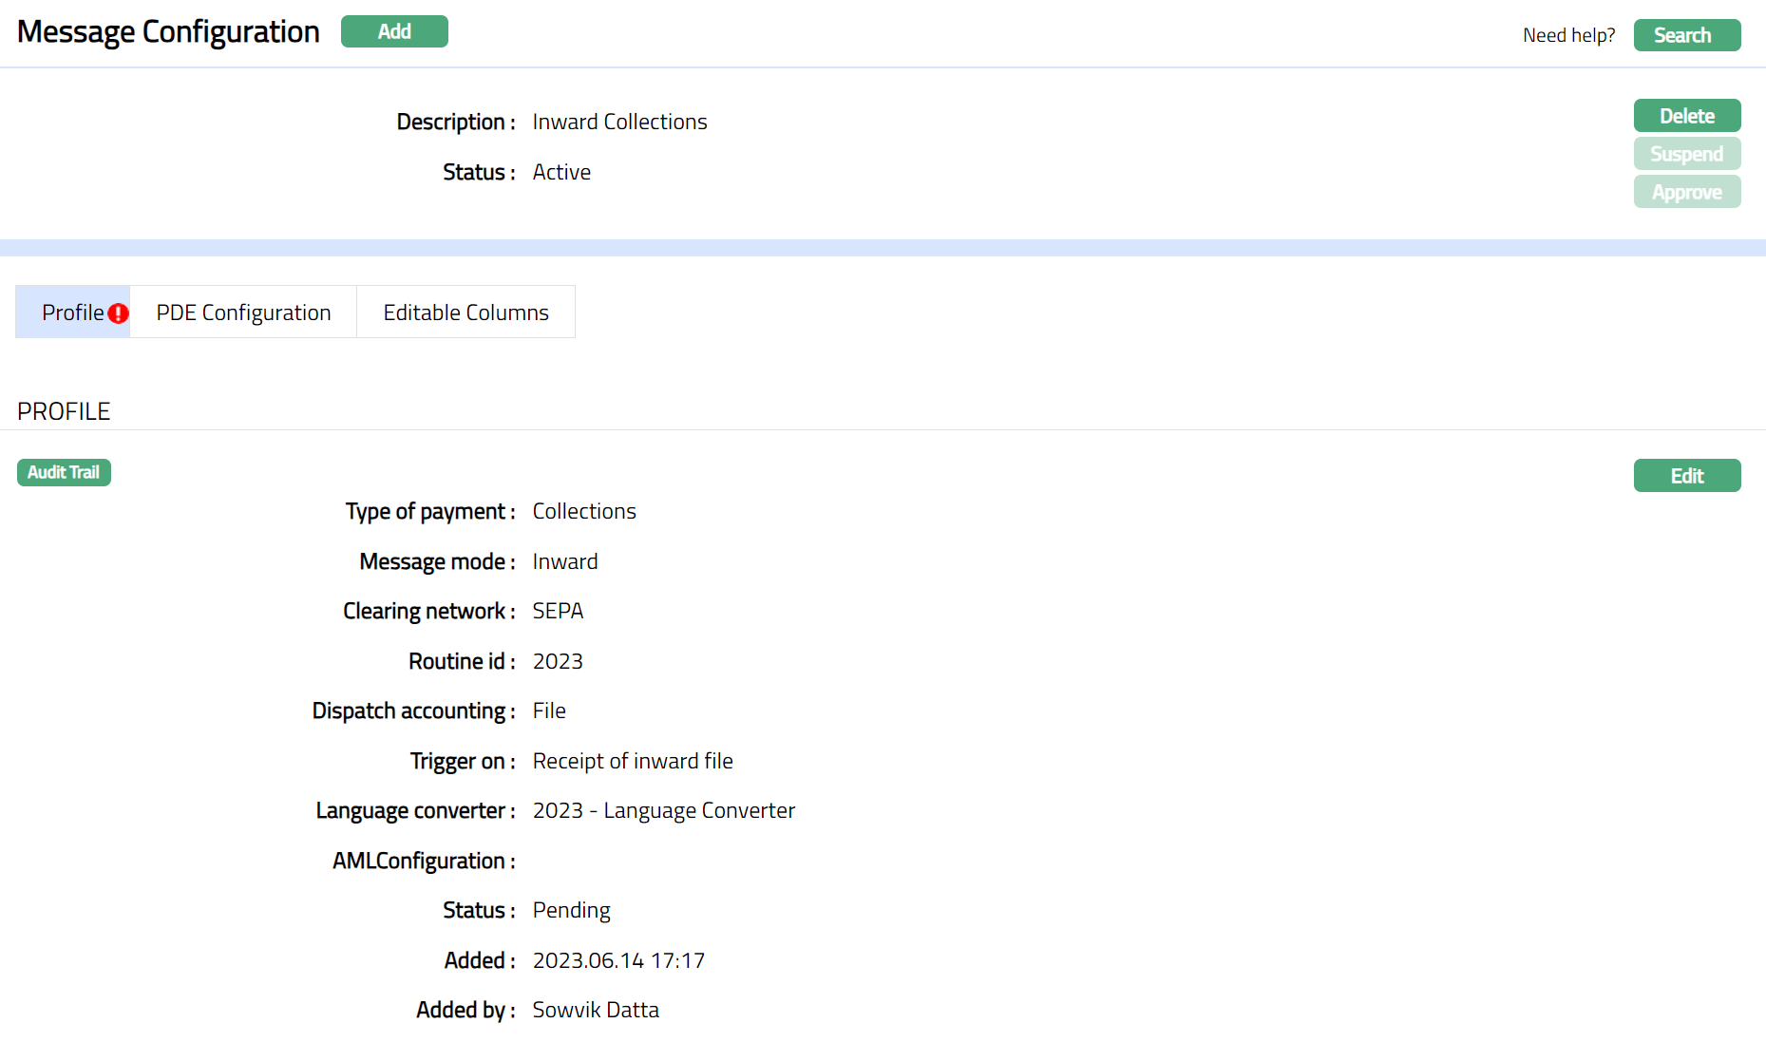Click the Sowvik Datta name
This screenshot has height=1061, width=1766.
(596, 1010)
